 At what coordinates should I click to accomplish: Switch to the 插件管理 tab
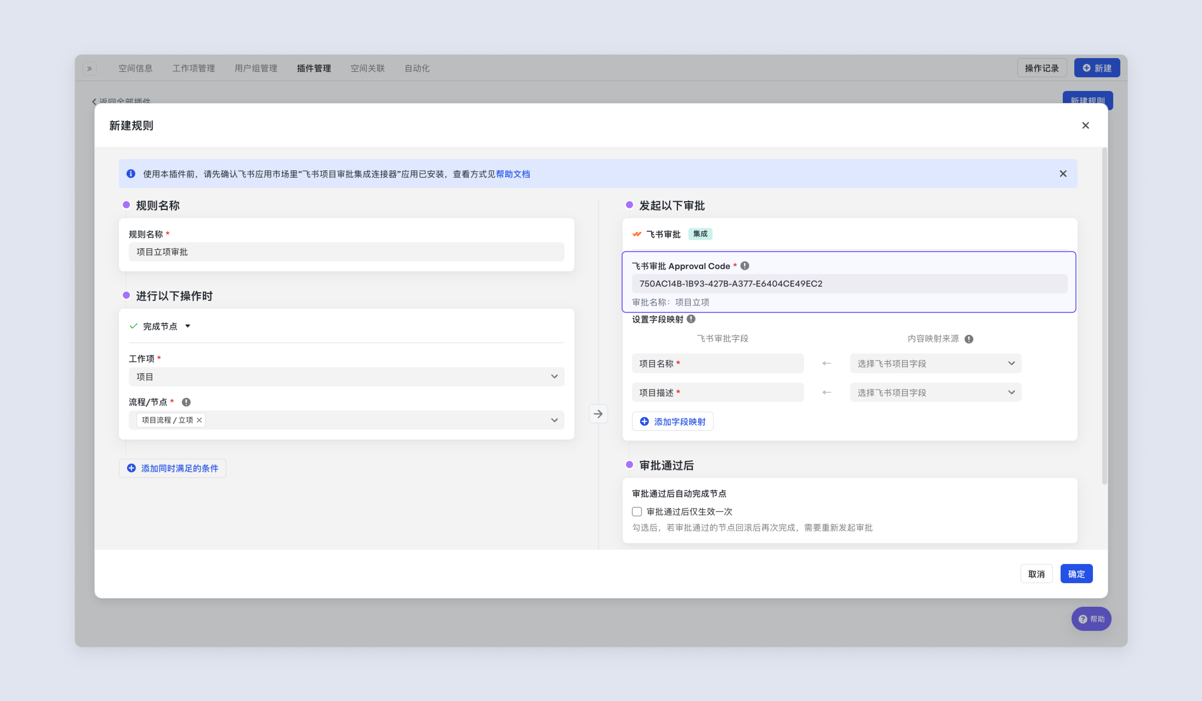pyautogui.click(x=314, y=68)
